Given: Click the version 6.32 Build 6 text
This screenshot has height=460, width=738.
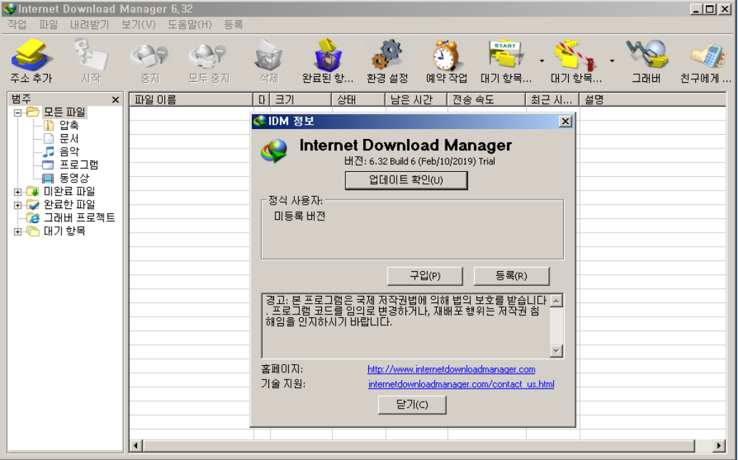Looking at the screenshot, I should [x=420, y=161].
